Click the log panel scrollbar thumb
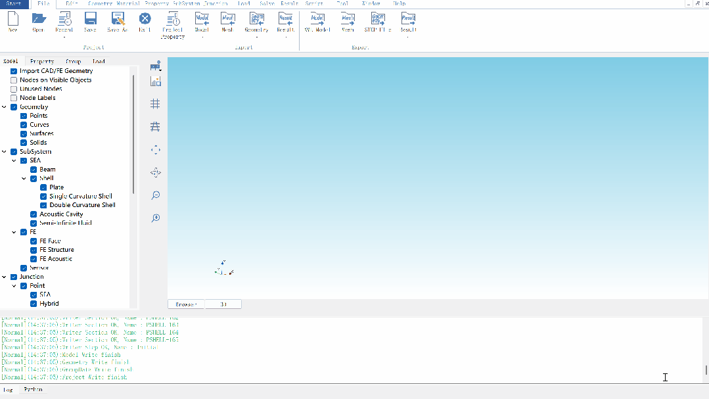The width and height of the screenshot is (709, 399). pyautogui.click(x=706, y=370)
